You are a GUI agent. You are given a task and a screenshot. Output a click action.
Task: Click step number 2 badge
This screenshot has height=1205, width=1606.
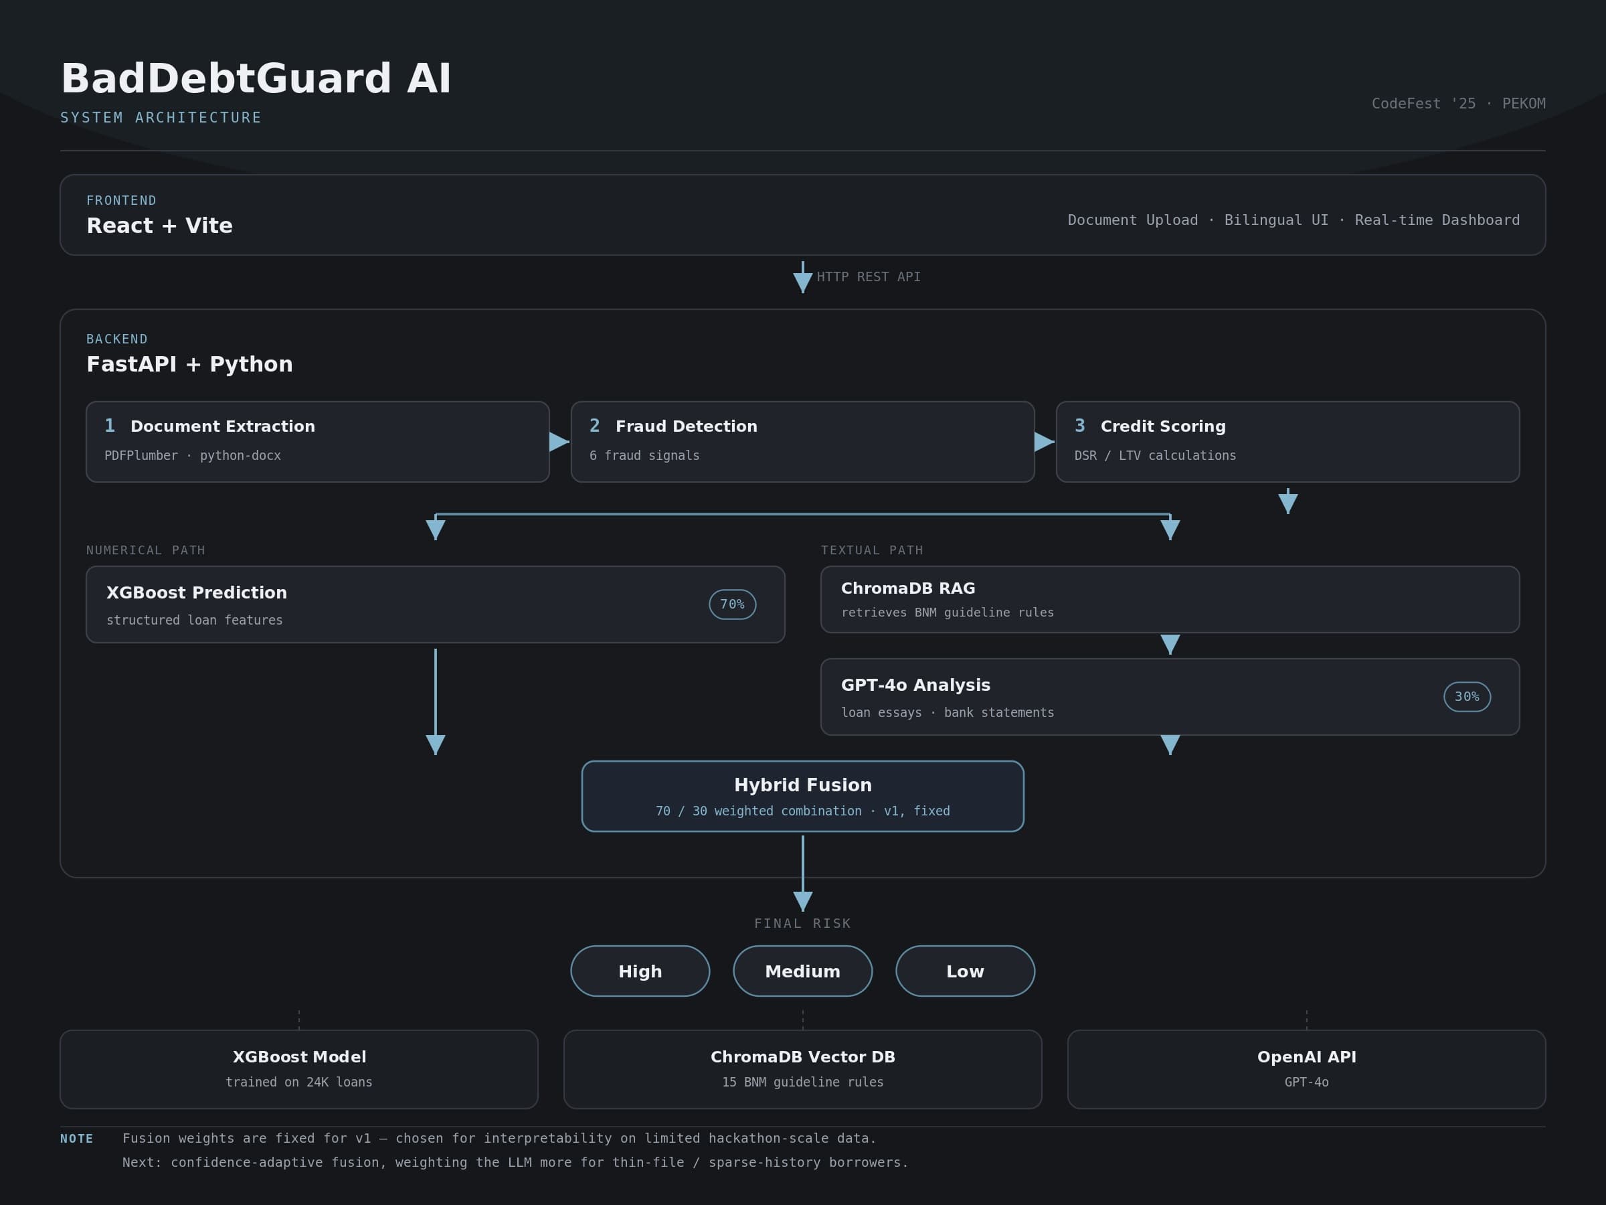(595, 426)
